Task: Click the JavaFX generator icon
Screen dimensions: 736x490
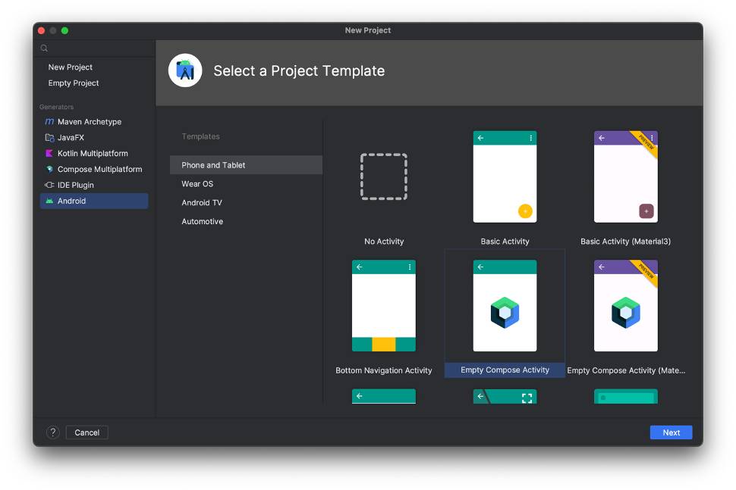Action: pos(49,138)
